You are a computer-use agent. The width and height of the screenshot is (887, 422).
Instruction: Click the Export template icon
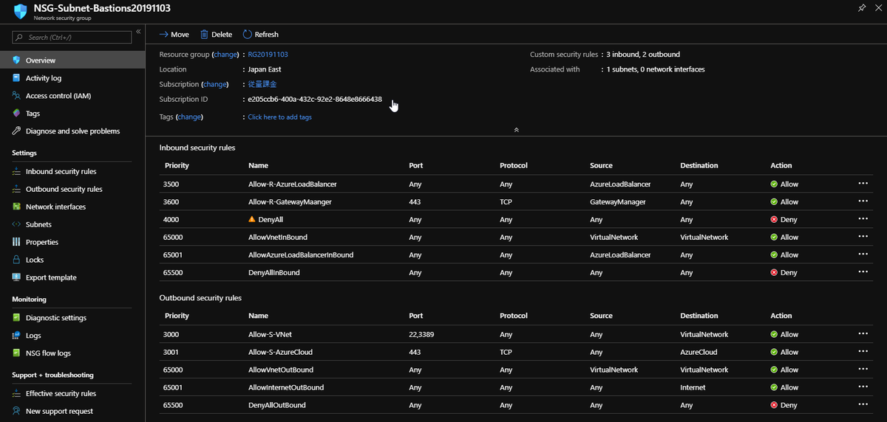17,277
